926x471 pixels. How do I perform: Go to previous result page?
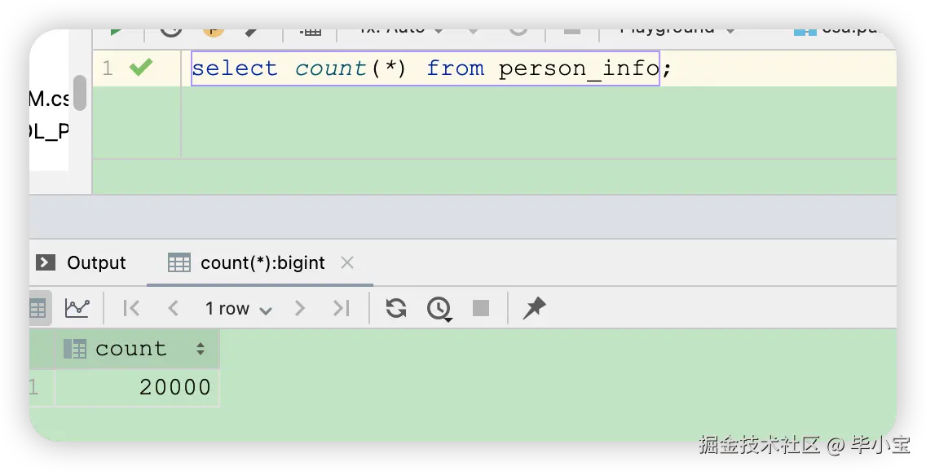(x=173, y=308)
